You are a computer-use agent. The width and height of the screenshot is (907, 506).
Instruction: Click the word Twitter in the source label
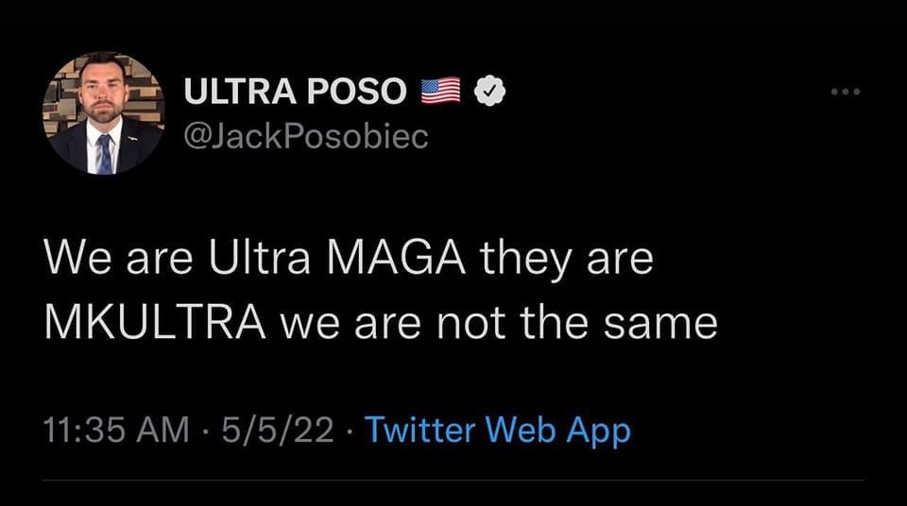coord(420,430)
